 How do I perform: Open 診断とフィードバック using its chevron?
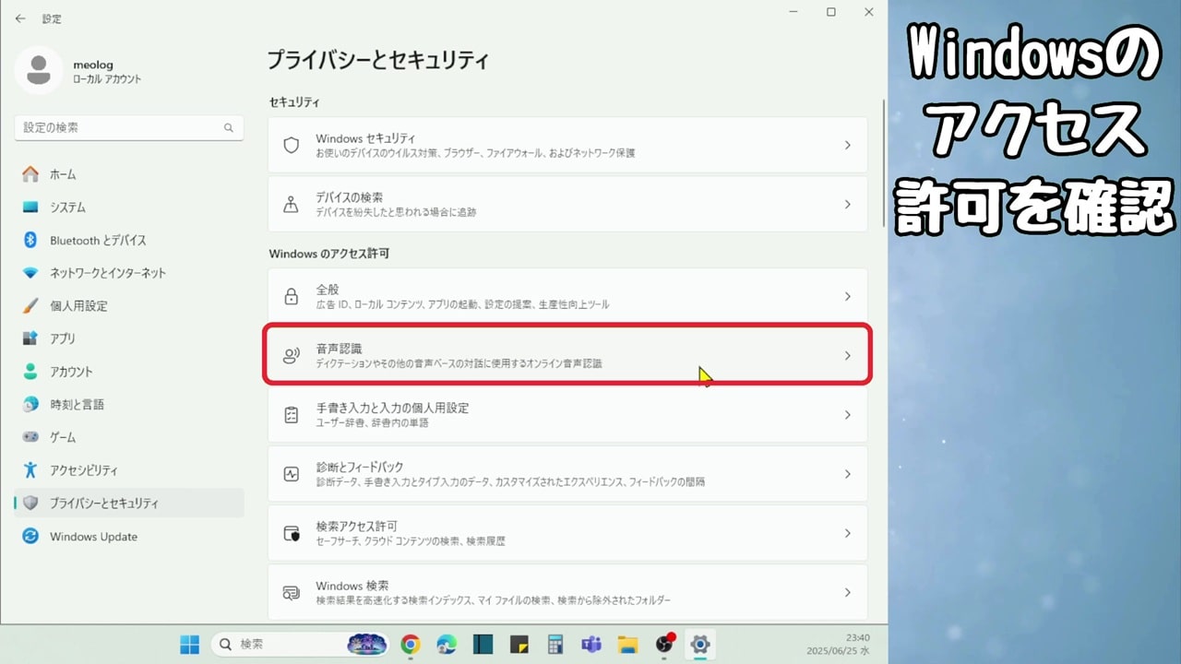pyautogui.click(x=847, y=474)
